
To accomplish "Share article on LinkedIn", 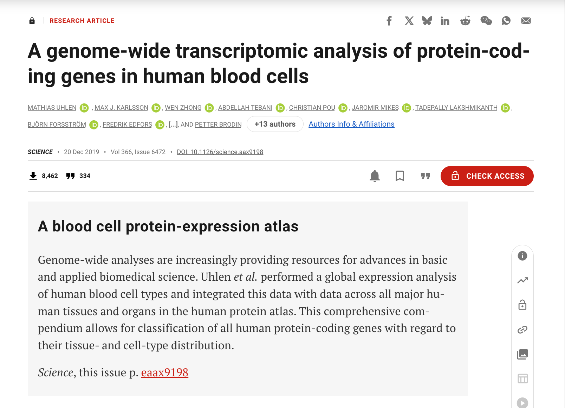I will [x=445, y=21].
